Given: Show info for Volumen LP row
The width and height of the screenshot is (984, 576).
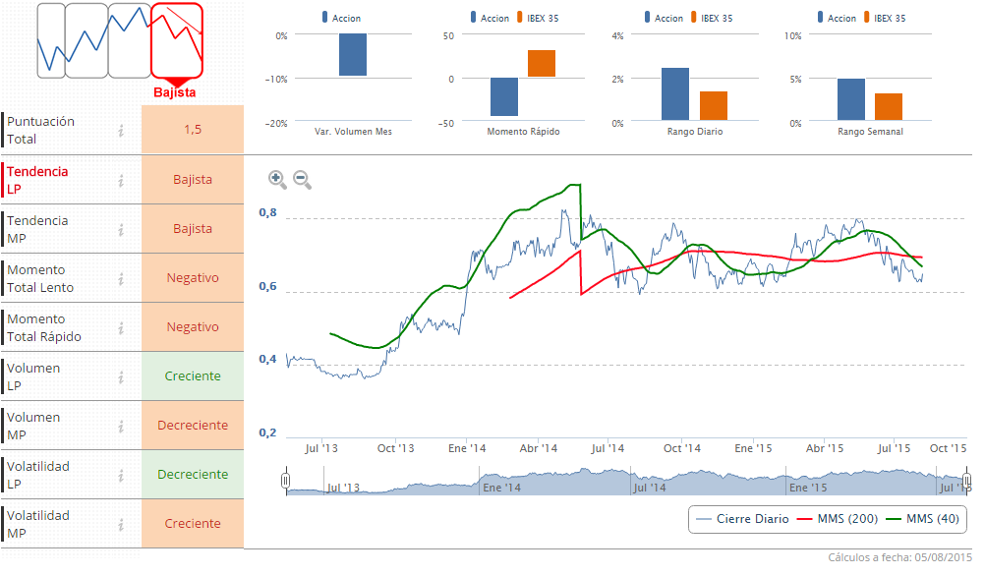Looking at the screenshot, I should coord(121,376).
